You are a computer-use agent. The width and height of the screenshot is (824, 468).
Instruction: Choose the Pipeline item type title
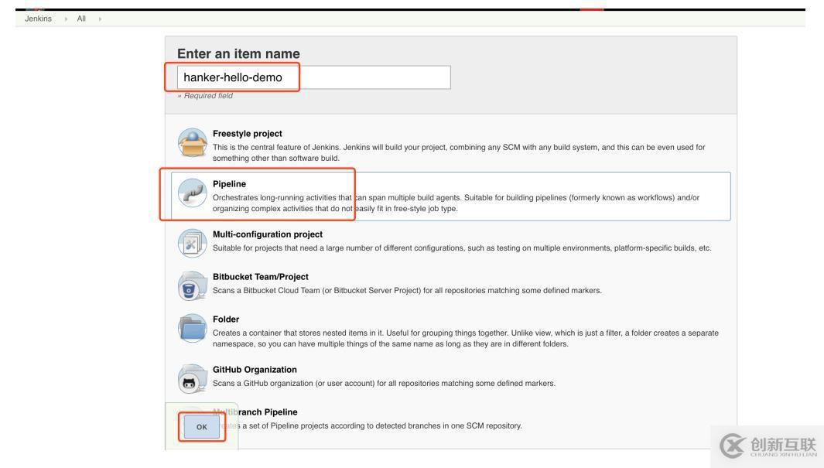click(x=229, y=184)
